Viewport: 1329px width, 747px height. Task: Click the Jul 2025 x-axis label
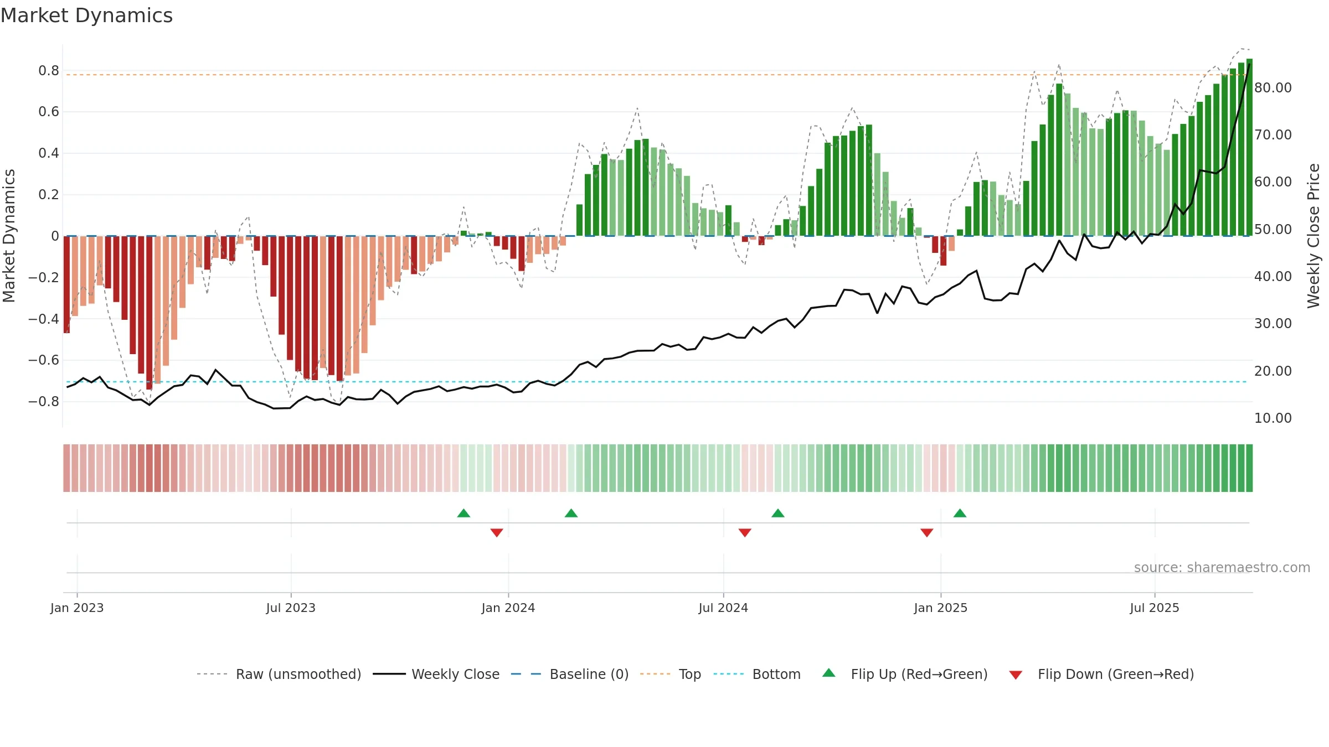click(x=1155, y=608)
